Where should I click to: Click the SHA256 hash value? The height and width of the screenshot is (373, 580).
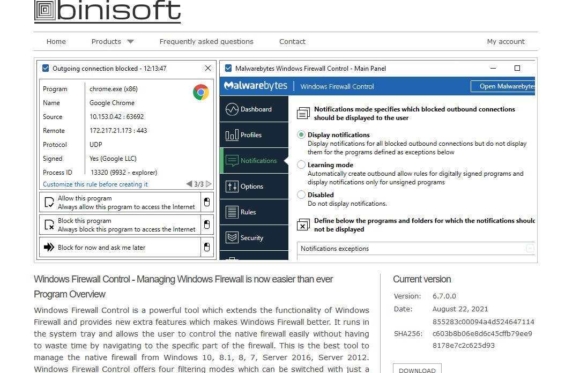click(x=483, y=333)
